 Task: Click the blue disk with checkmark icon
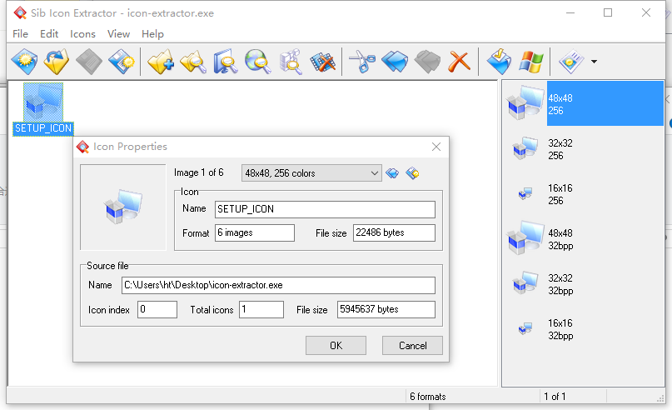click(x=499, y=62)
